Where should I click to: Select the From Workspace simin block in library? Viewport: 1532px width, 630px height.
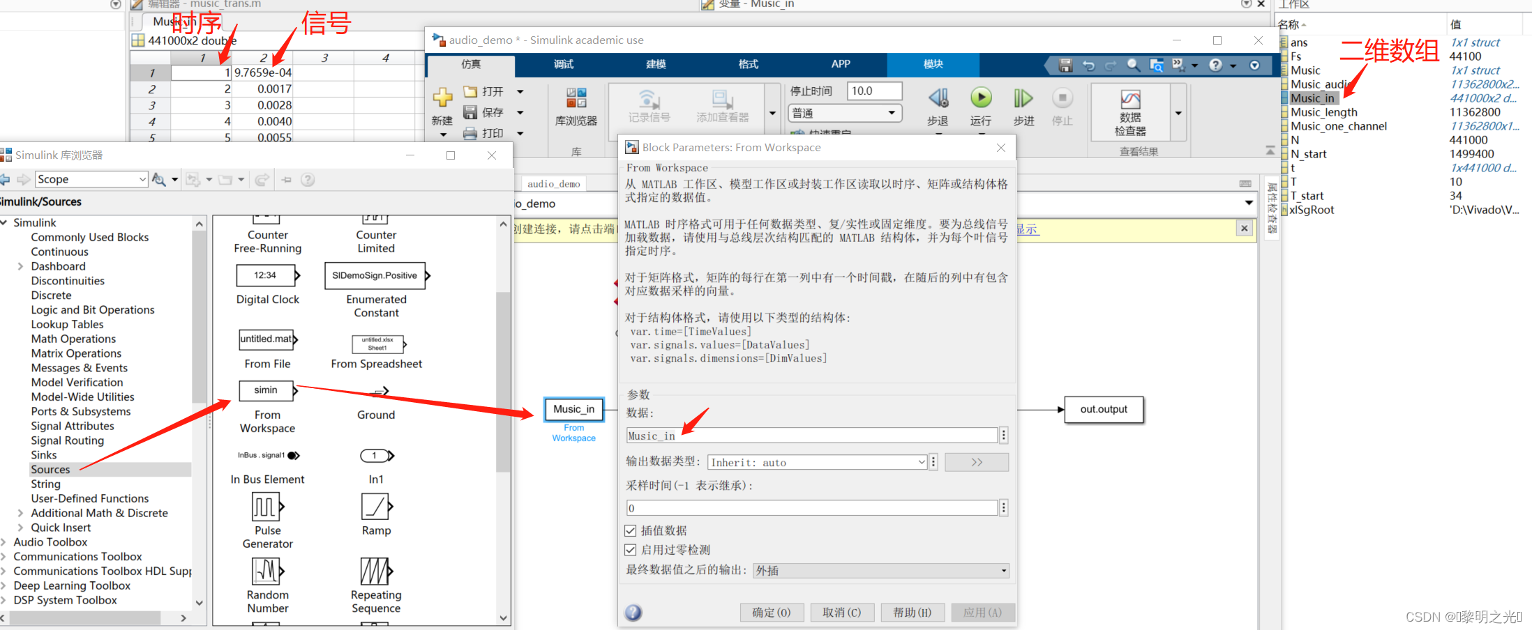pyautogui.click(x=267, y=390)
